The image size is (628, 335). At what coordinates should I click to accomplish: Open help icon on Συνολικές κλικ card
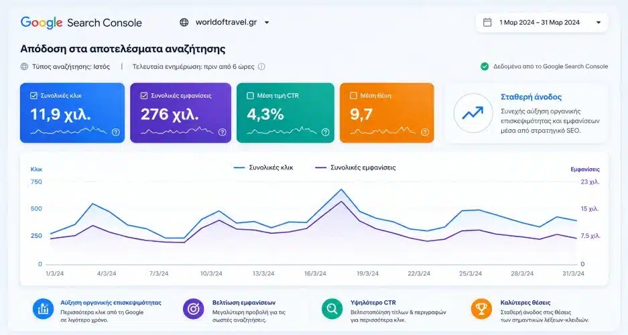pos(116,132)
